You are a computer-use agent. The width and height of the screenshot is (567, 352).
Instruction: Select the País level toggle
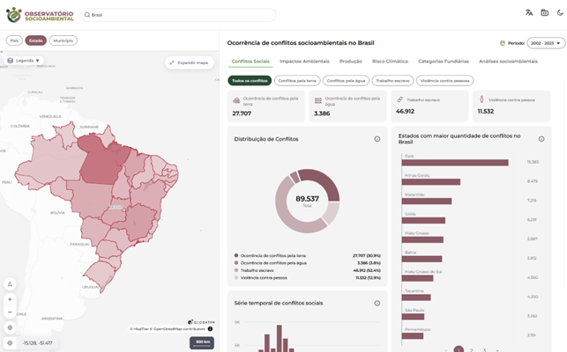(14, 40)
